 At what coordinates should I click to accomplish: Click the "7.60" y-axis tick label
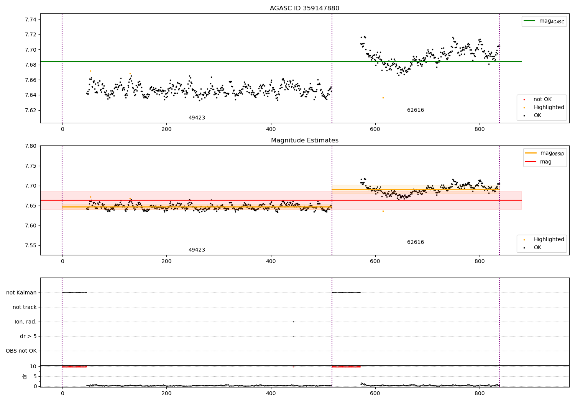click(30, 226)
